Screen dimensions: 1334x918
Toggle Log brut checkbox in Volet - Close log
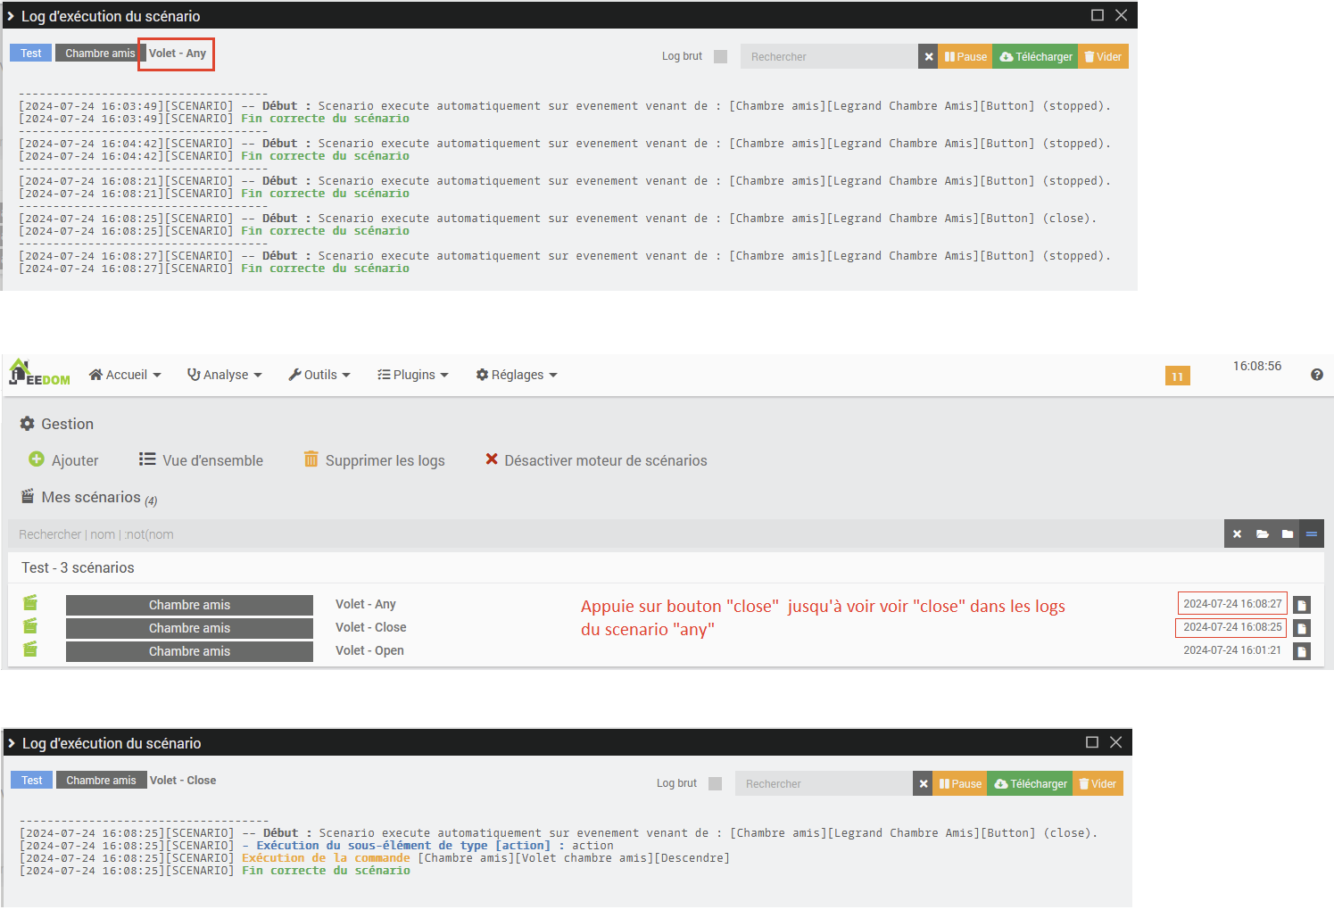(x=715, y=783)
